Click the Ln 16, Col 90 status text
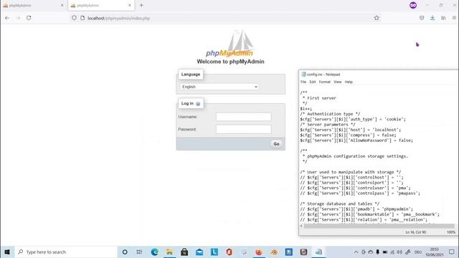Screen dimensions: 459x258 (416, 232)
